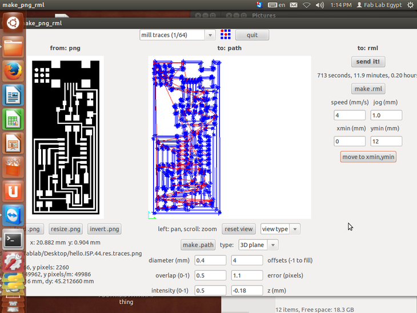417x313 pixels.
Task: Open LibreOffice Calc from the launcher
Action: pos(13,119)
